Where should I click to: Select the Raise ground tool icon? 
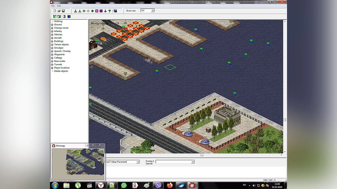76,11
